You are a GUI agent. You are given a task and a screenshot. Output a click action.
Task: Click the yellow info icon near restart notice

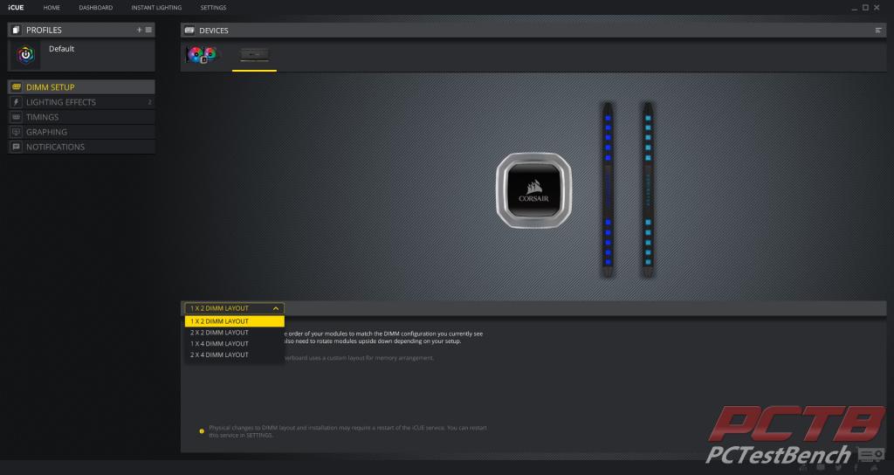pyautogui.click(x=202, y=431)
